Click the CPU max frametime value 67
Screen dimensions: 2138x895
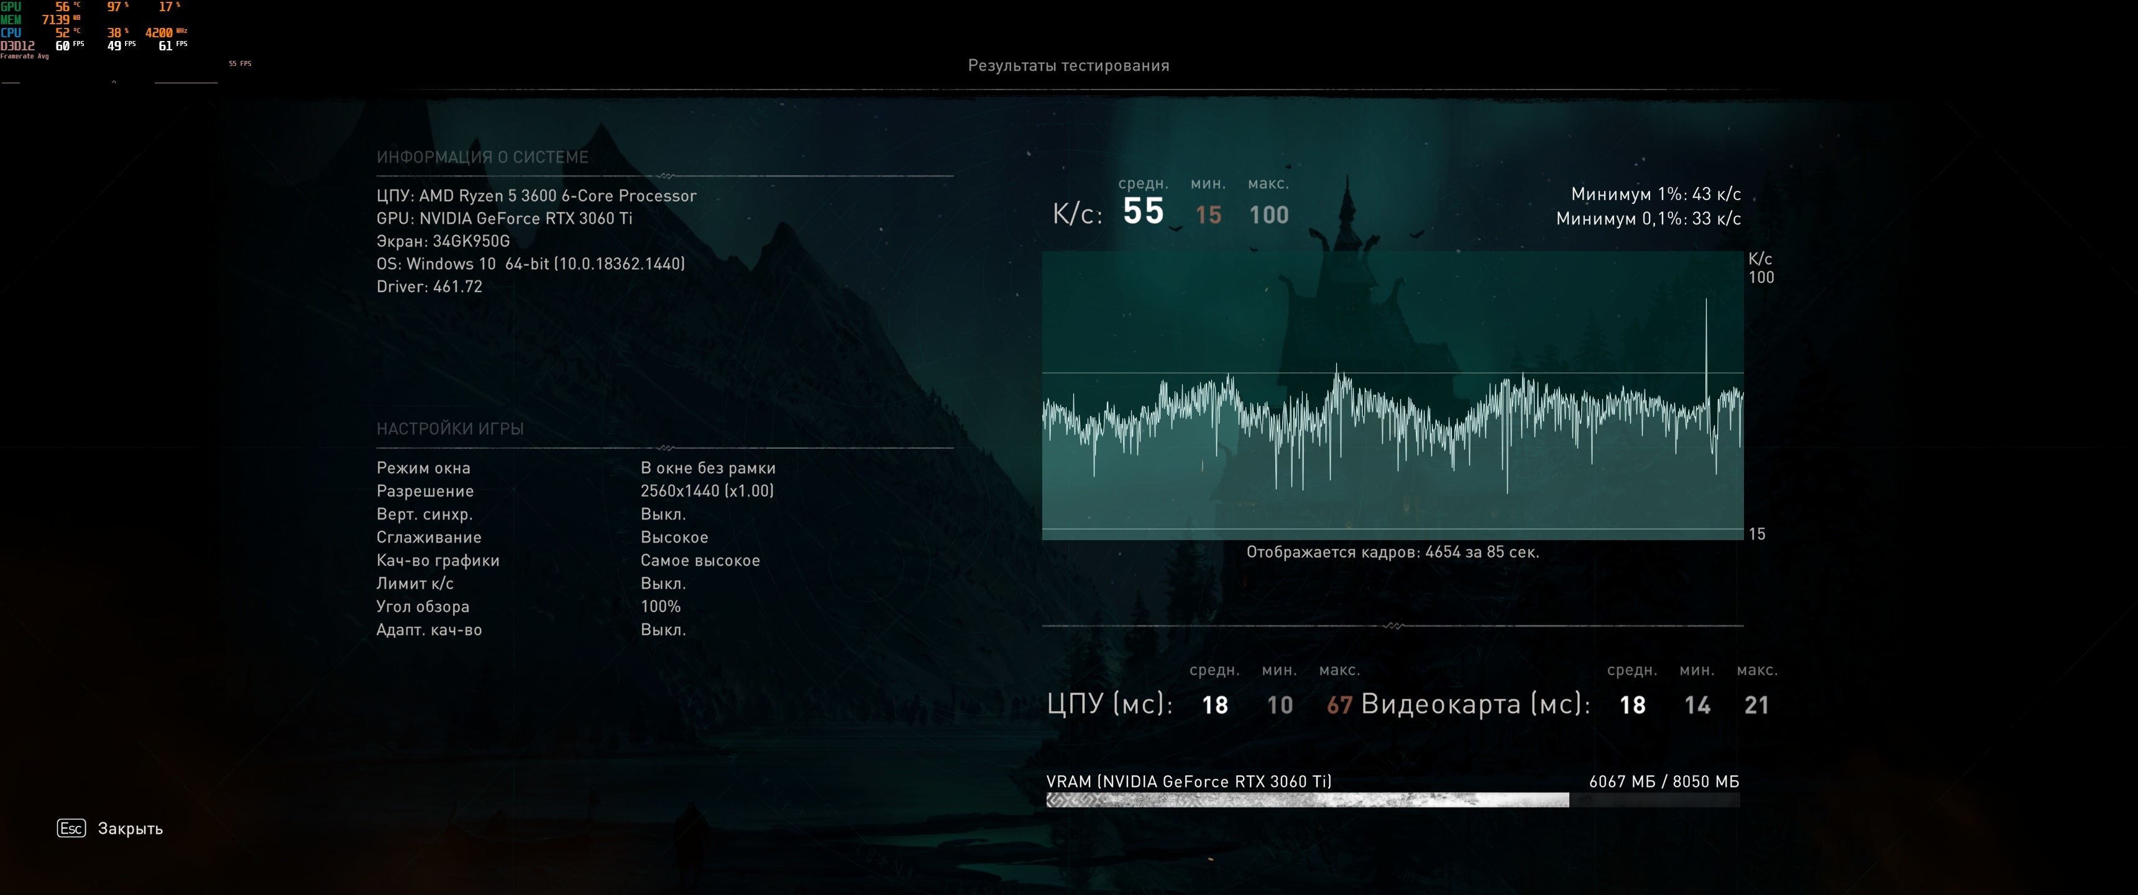(x=1339, y=705)
